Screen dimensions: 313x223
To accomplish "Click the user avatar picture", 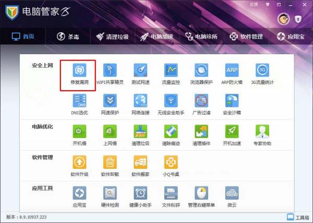I will point(283,19).
